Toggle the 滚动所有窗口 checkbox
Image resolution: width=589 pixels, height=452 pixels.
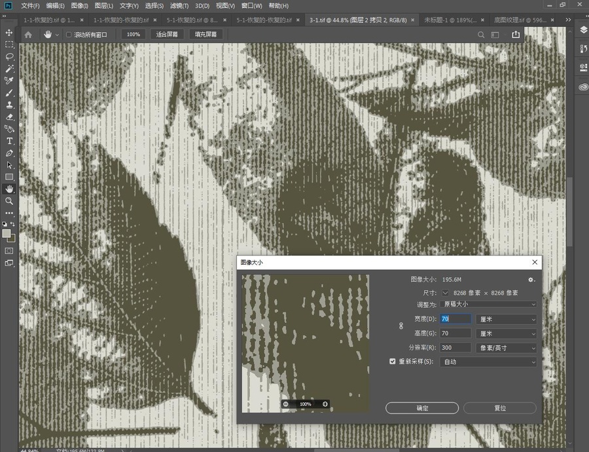click(69, 35)
